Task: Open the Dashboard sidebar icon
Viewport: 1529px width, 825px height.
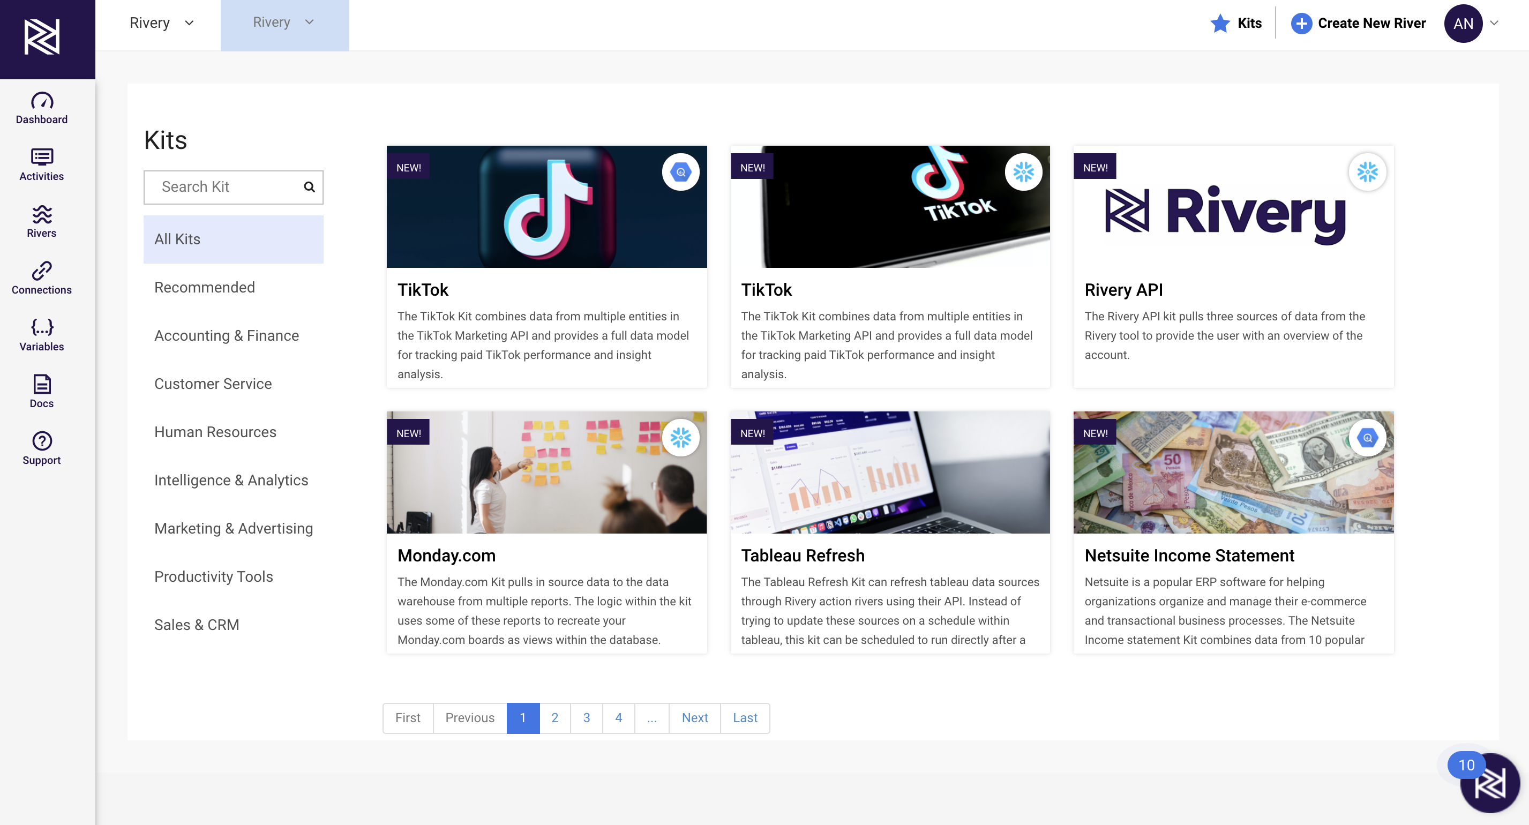Action: coord(42,101)
